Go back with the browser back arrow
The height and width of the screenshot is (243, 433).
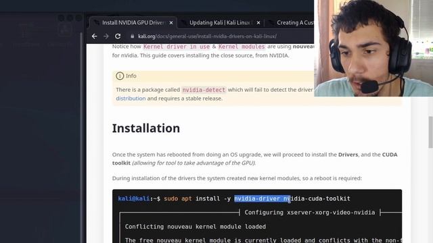[x=95, y=36]
